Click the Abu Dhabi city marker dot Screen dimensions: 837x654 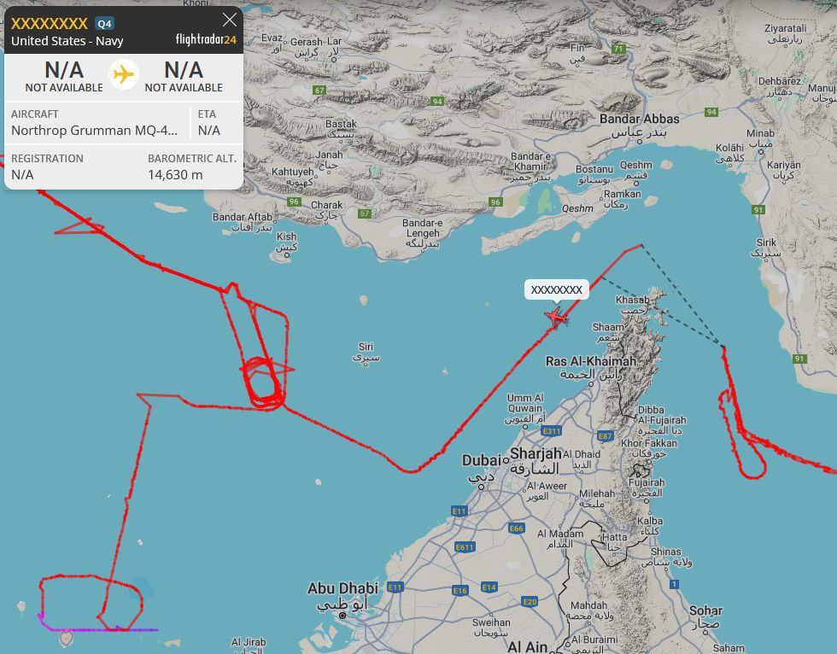click(342, 616)
